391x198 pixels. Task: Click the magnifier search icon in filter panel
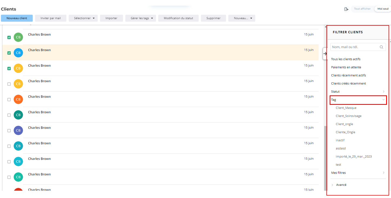(x=381, y=47)
